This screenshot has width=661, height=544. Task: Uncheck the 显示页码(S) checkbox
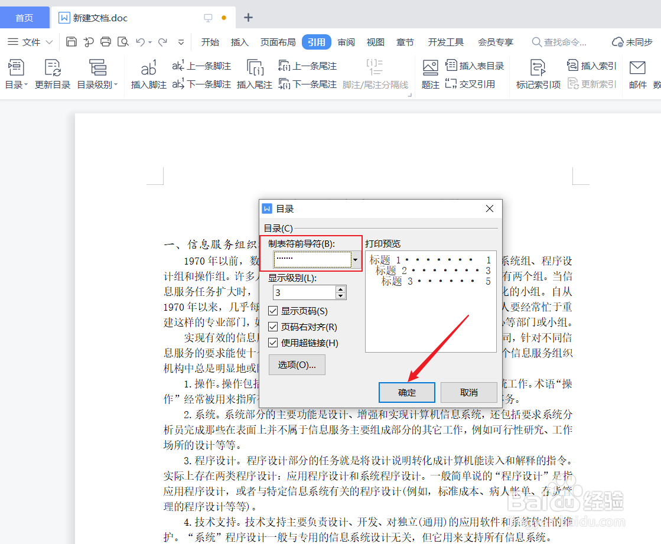(x=273, y=311)
